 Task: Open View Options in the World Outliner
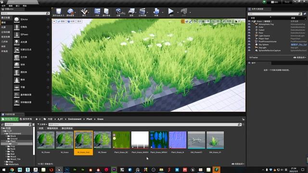point(300,58)
